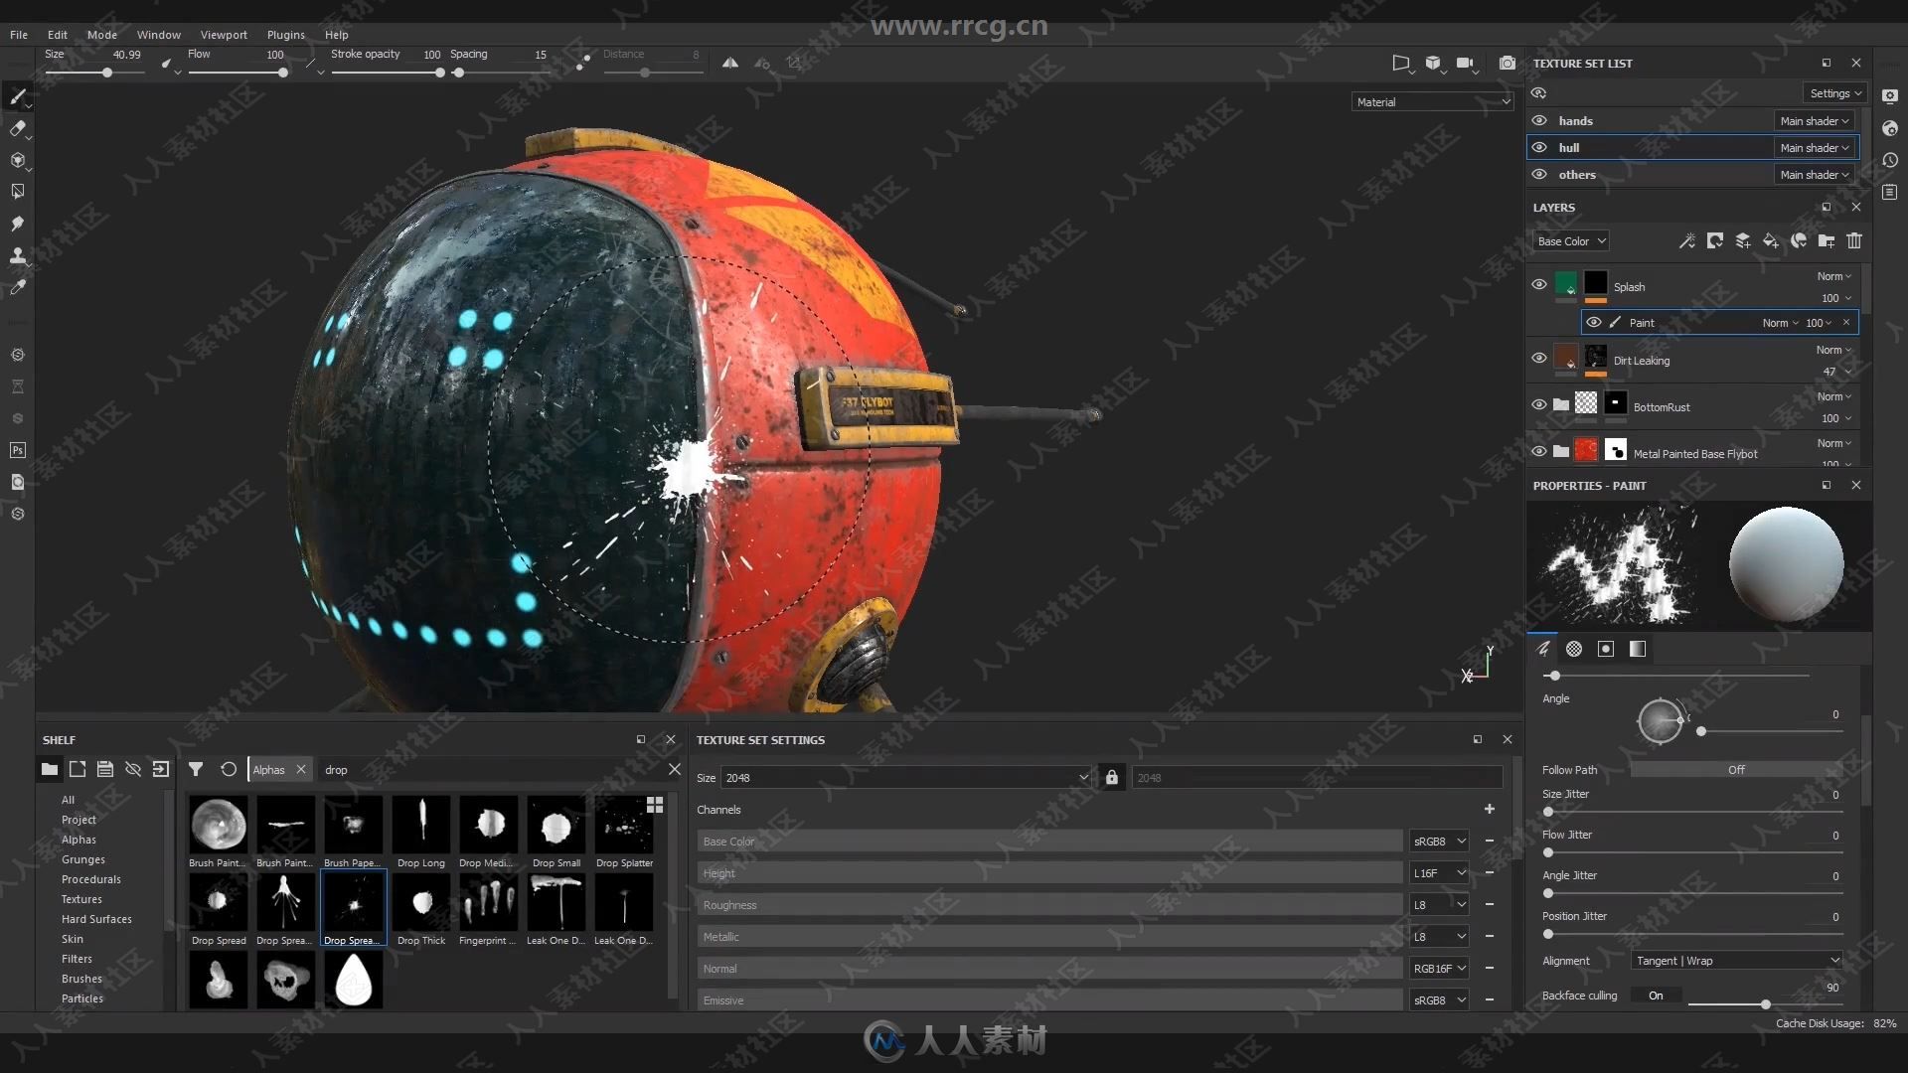Select the Clone tool in left toolbar
The height and width of the screenshot is (1073, 1908).
pyautogui.click(x=17, y=255)
